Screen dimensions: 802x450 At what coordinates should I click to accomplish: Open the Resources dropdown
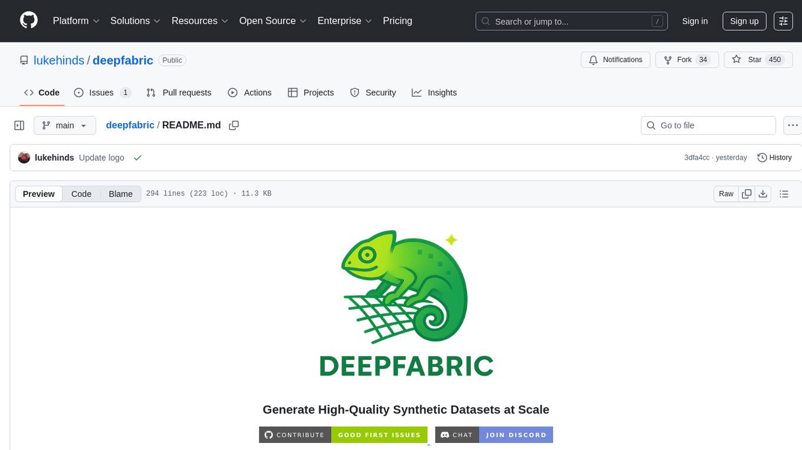pyautogui.click(x=200, y=21)
